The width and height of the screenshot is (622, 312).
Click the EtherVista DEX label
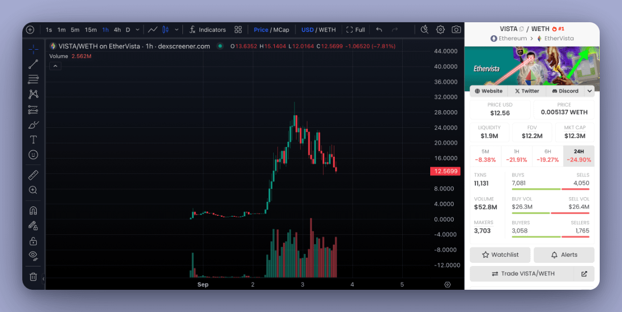(555, 38)
